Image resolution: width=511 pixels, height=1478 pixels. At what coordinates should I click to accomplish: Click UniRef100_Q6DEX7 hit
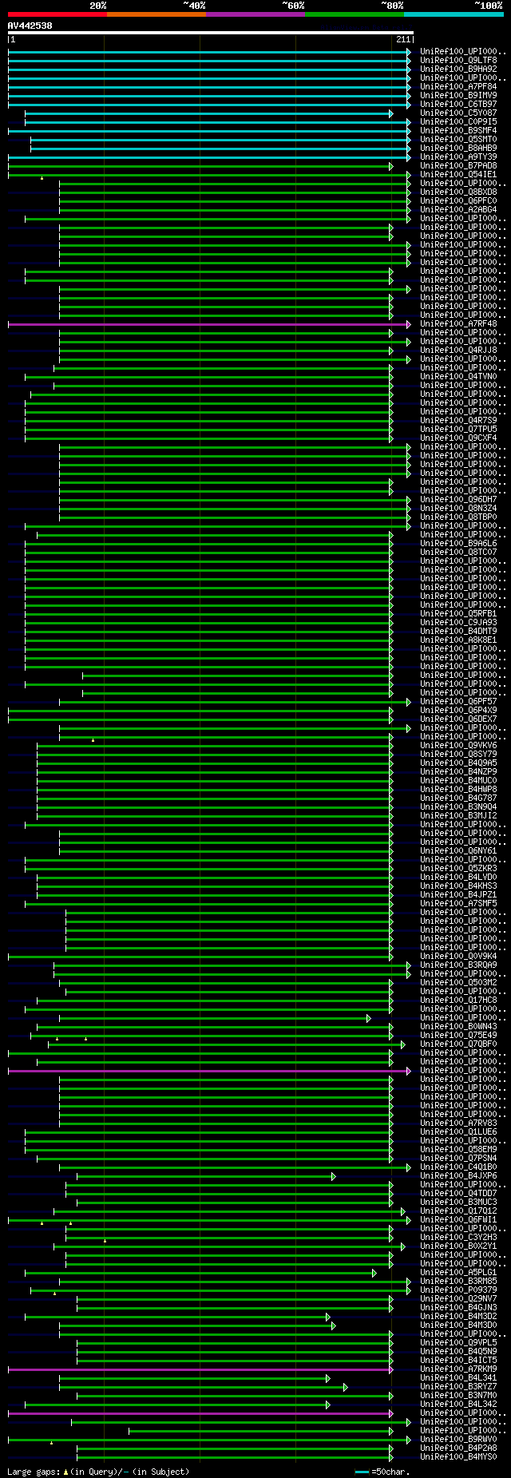pyautogui.click(x=458, y=719)
